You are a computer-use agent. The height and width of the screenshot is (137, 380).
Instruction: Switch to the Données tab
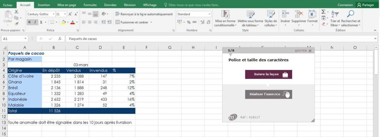pyautogui.click(x=110, y=5)
